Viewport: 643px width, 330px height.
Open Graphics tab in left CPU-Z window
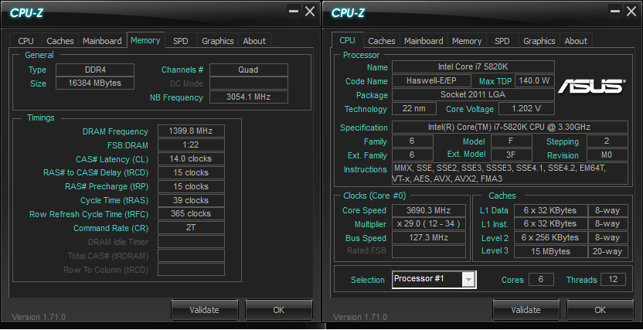click(218, 41)
